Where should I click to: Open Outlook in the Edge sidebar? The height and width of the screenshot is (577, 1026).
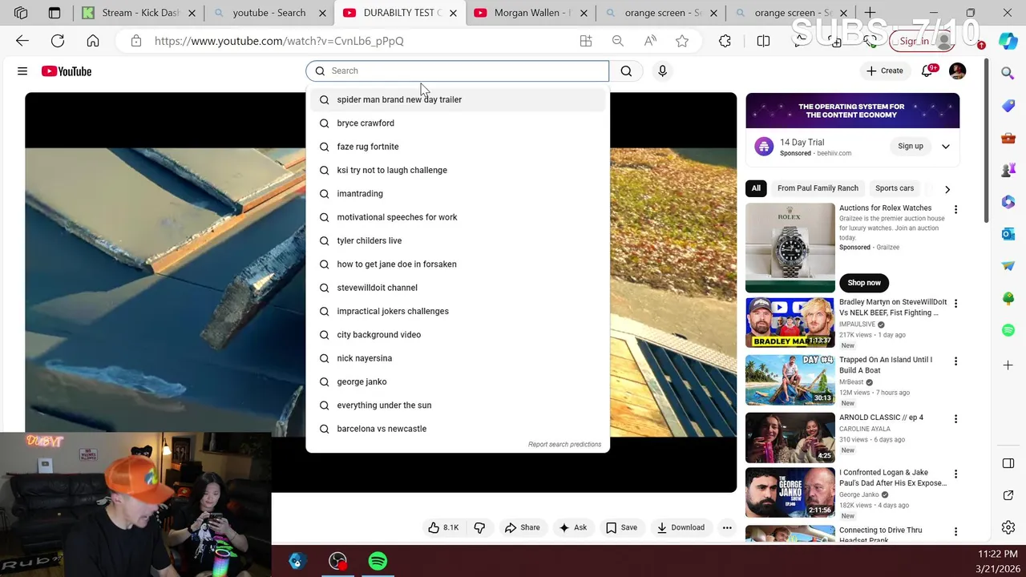1008,234
